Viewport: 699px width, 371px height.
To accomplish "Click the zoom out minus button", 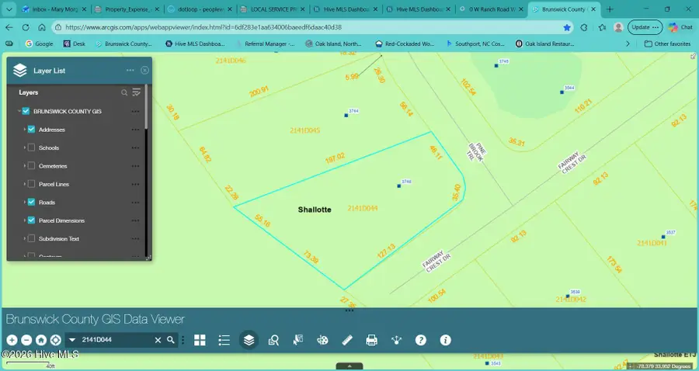I will 26,340.
